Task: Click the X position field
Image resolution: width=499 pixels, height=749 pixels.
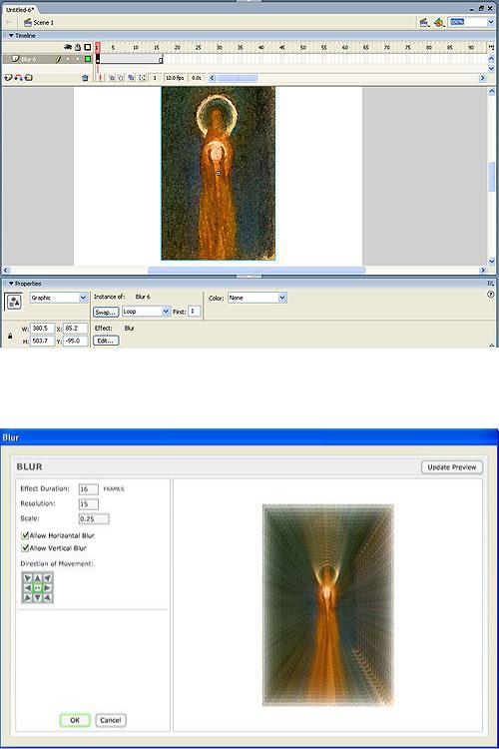Action: (76, 329)
